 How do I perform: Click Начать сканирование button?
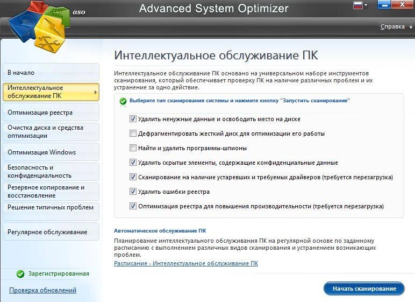pyautogui.click(x=364, y=289)
